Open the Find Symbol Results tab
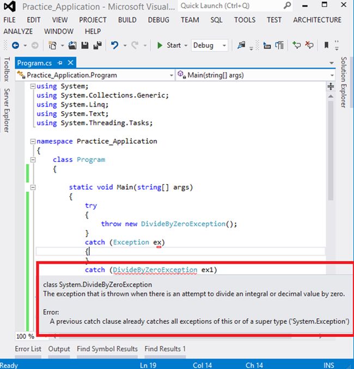The width and height of the screenshot is (354, 369). tap(107, 349)
